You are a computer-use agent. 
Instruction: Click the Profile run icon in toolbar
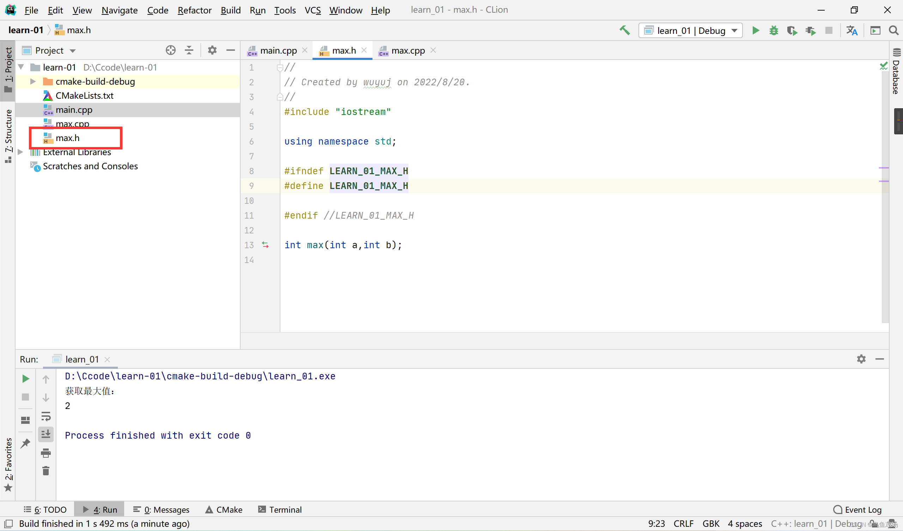click(810, 31)
